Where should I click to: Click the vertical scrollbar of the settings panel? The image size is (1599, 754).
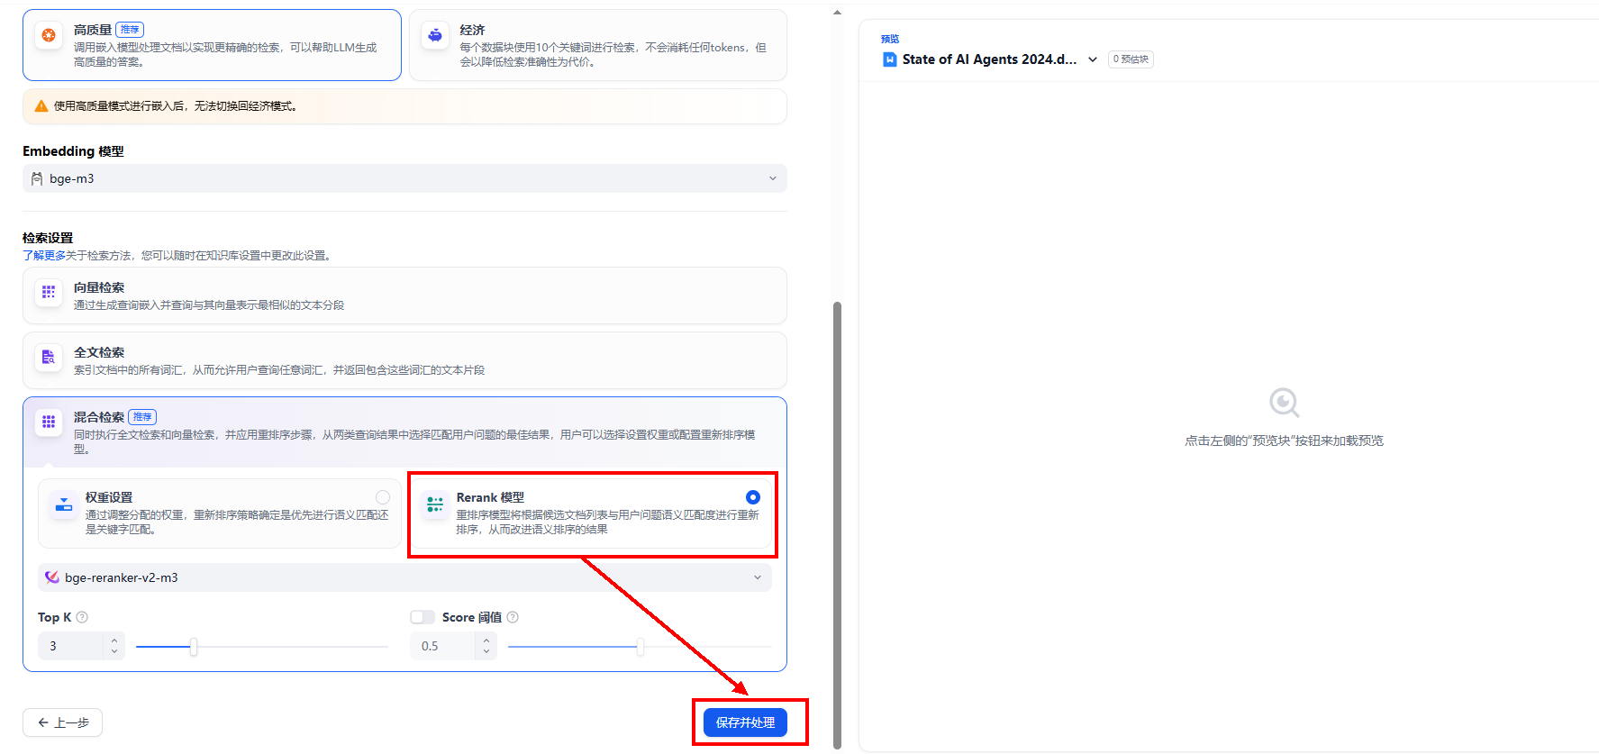click(x=838, y=525)
